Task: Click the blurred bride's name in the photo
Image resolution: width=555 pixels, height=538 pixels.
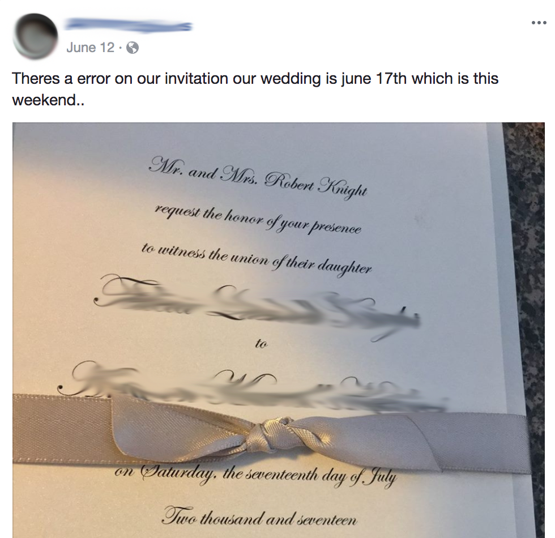Action: pos(257,308)
